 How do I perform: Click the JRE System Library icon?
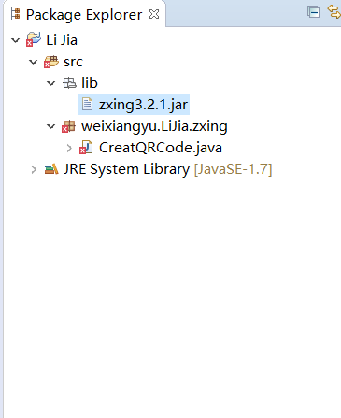51,169
